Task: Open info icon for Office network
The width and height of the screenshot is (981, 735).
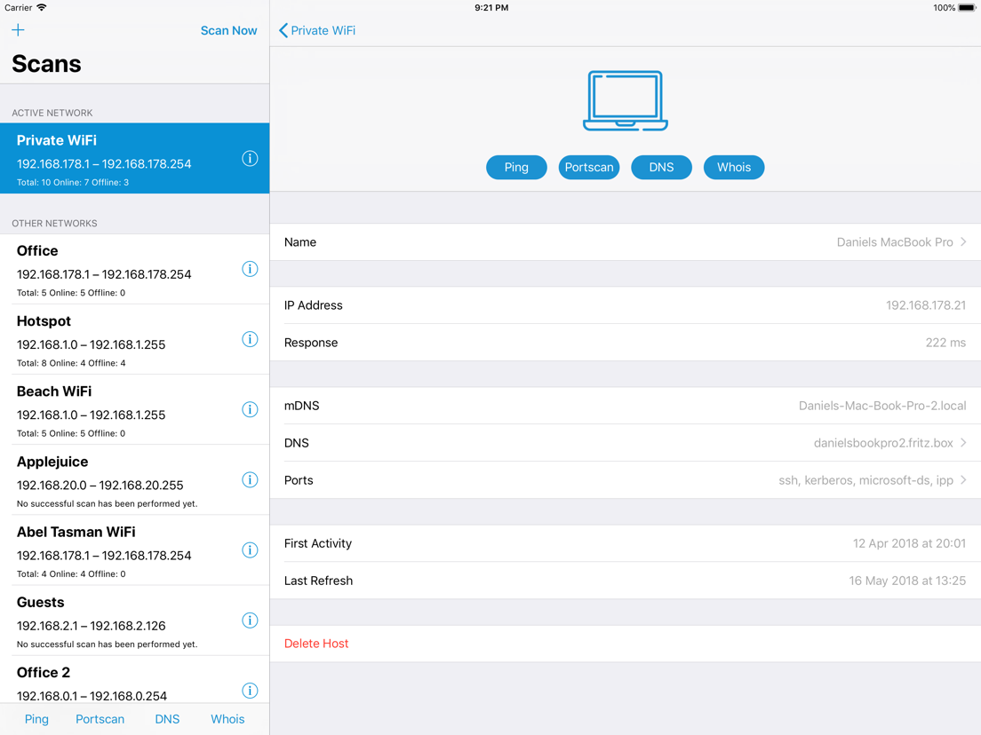Action: (x=250, y=269)
